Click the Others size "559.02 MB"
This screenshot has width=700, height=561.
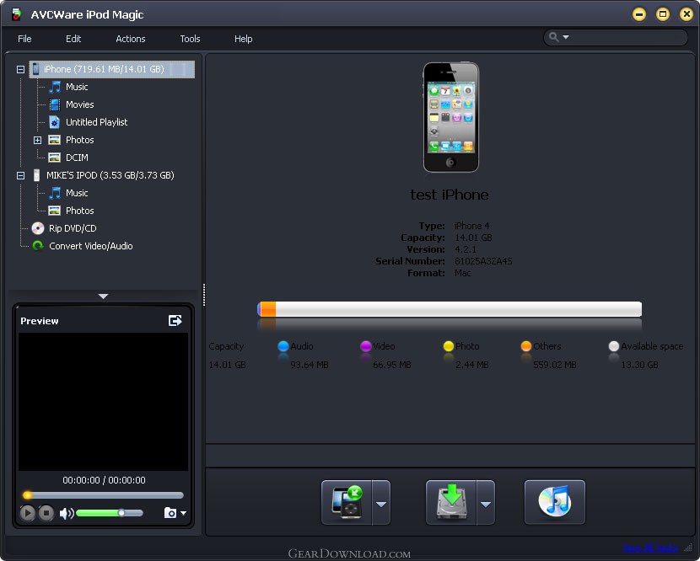click(x=554, y=365)
